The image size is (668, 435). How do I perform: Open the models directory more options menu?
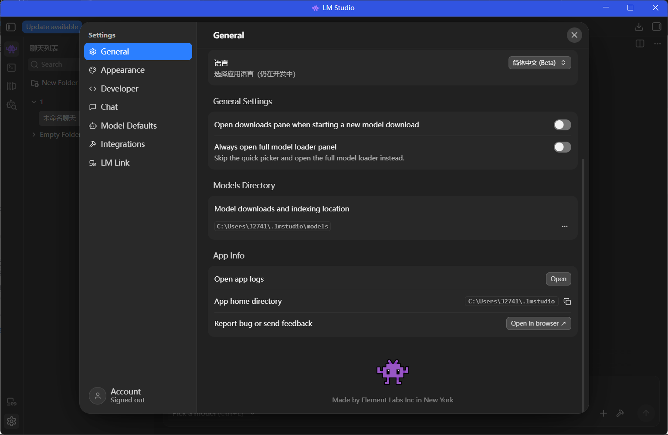tap(565, 226)
